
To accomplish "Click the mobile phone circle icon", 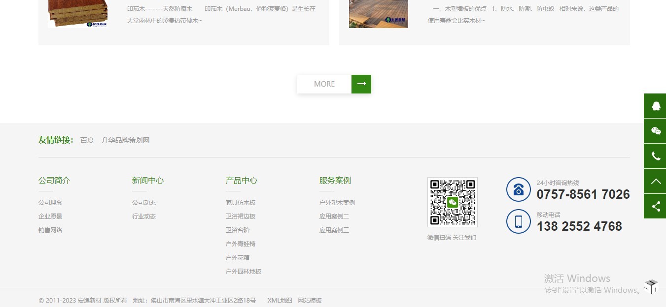I will tap(518, 221).
